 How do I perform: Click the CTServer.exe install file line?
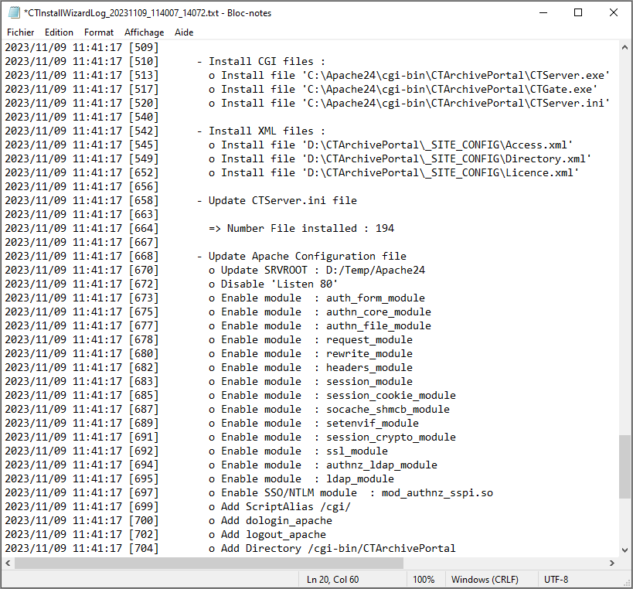(409, 75)
